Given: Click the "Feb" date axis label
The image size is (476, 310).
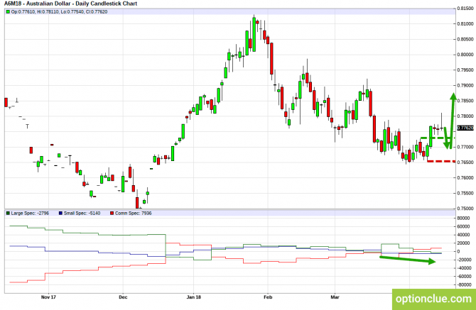Looking at the screenshot, I should [268, 297].
